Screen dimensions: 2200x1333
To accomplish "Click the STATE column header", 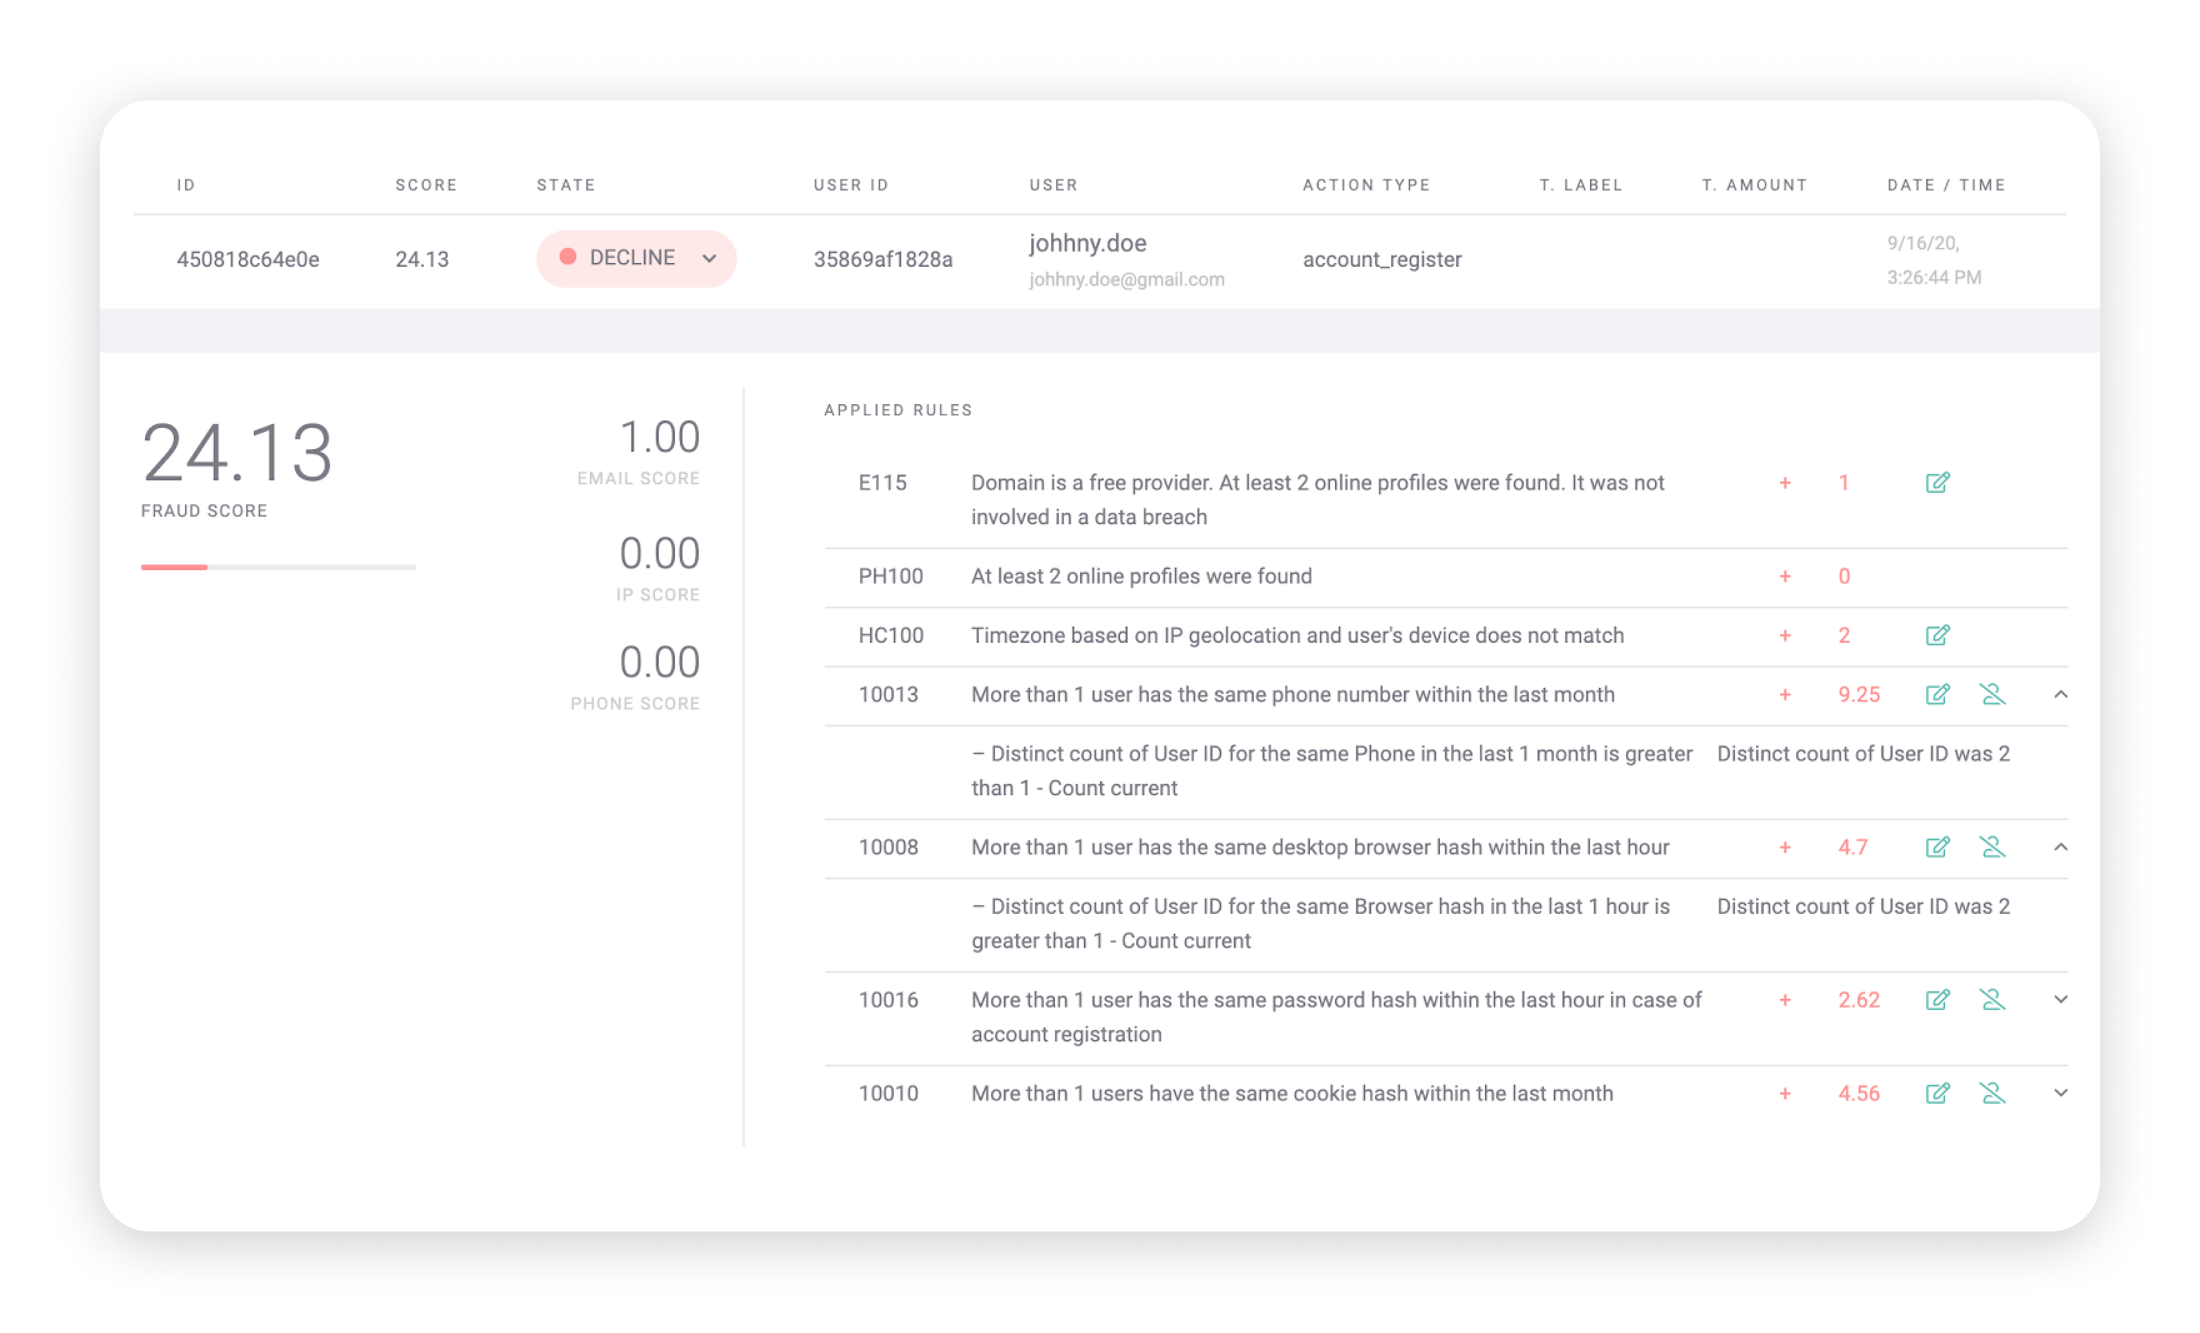I will (566, 185).
